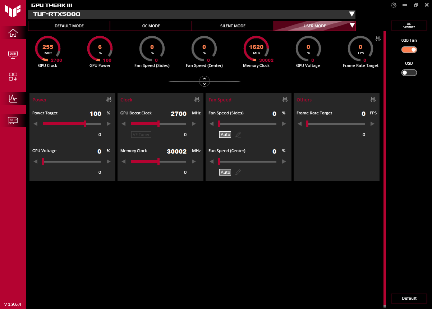Switch to SILENT MODE tab
The width and height of the screenshot is (432, 309).
(233, 26)
